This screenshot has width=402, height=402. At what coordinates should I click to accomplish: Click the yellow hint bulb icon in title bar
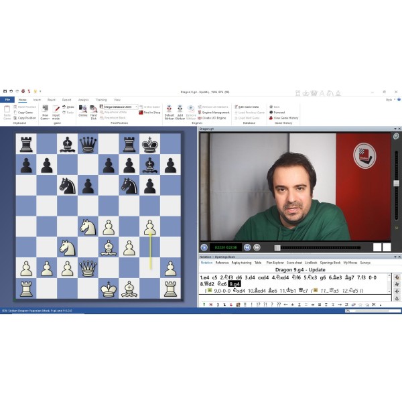[36, 91]
